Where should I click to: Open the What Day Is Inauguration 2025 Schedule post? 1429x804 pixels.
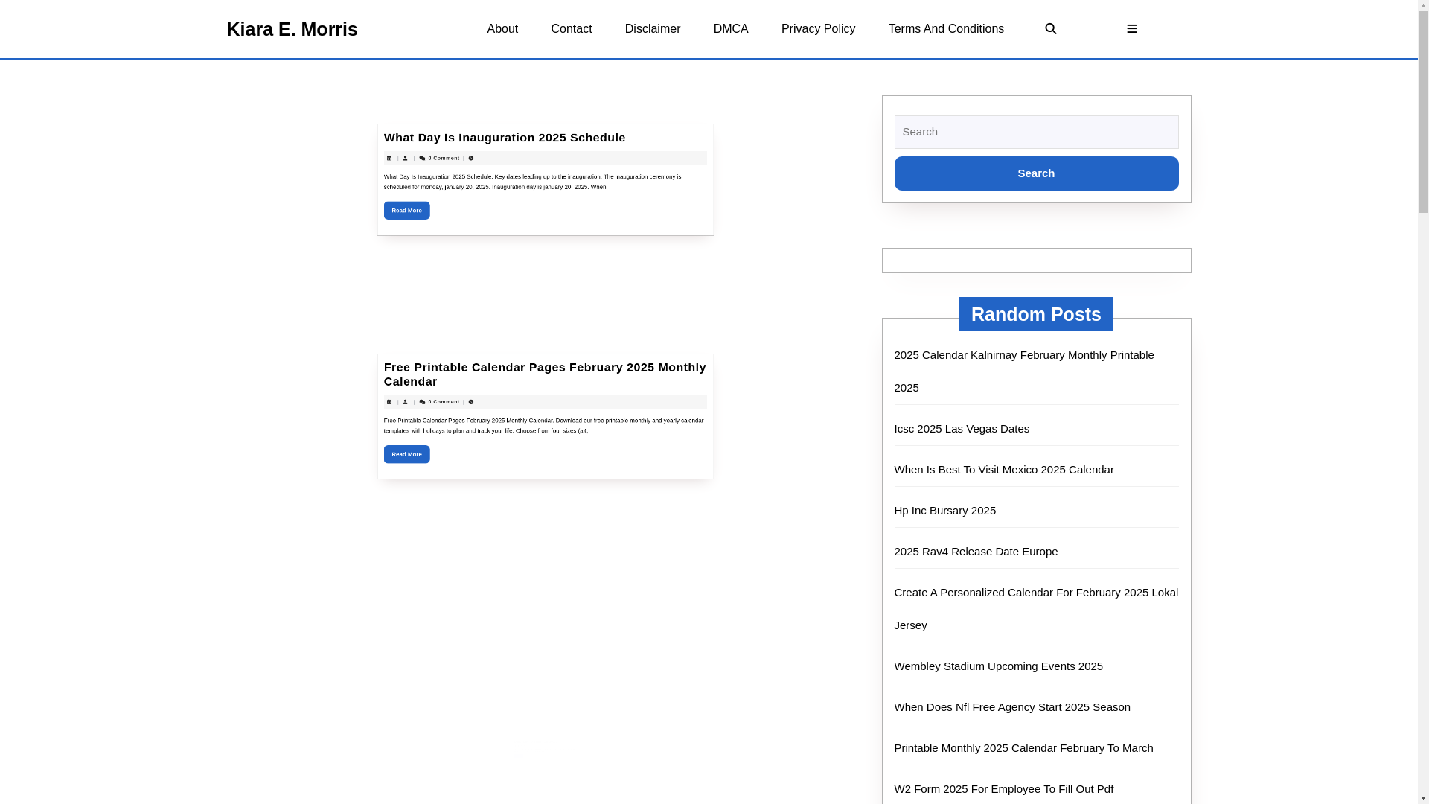coord(505,138)
